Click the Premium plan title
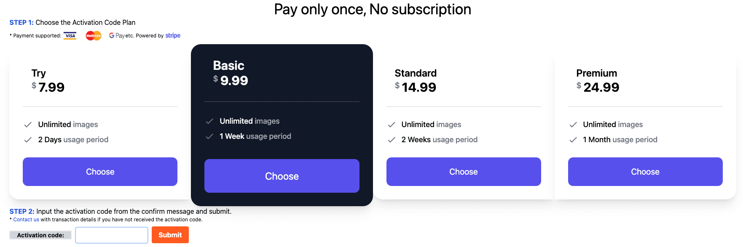This screenshot has width=743, height=247. tap(596, 73)
